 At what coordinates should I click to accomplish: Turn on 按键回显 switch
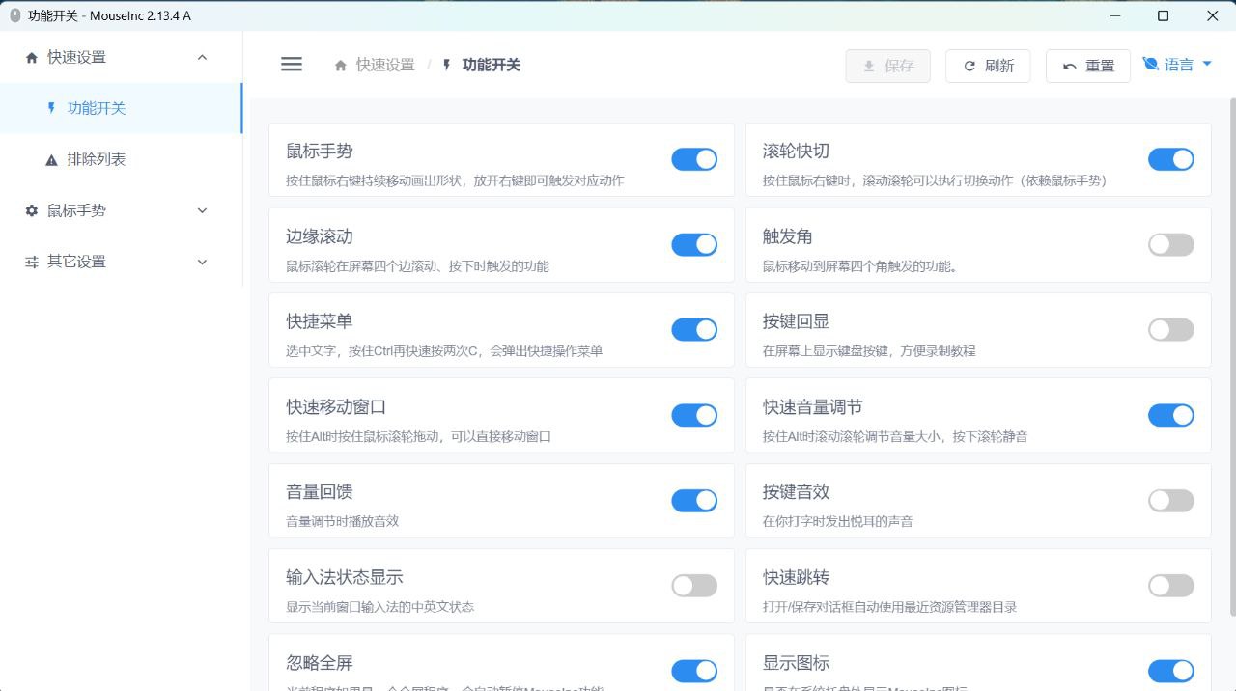(1171, 330)
